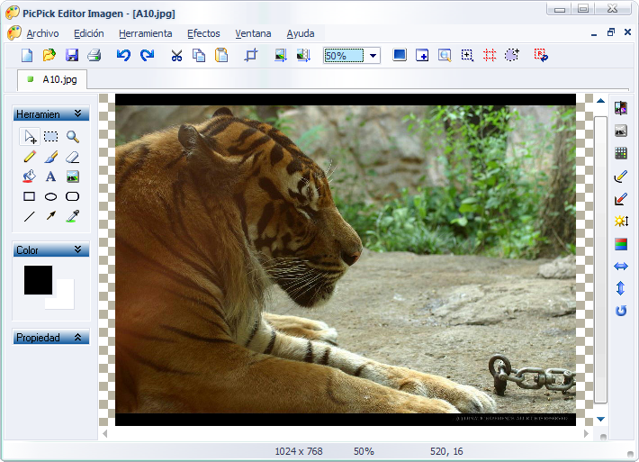The width and height of the screenshot is (639, 462).
Task: Collapse the Herramientas panel
Action: coord(78,114)
